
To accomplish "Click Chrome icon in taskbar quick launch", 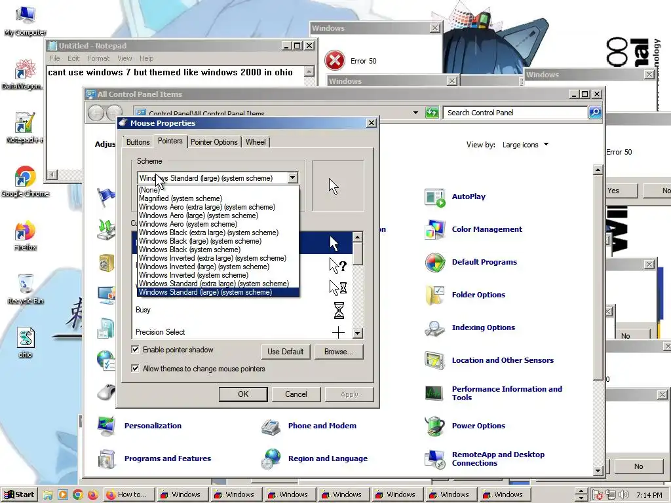I will [77, 495].
